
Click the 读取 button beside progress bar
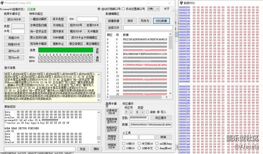(97, 51)
